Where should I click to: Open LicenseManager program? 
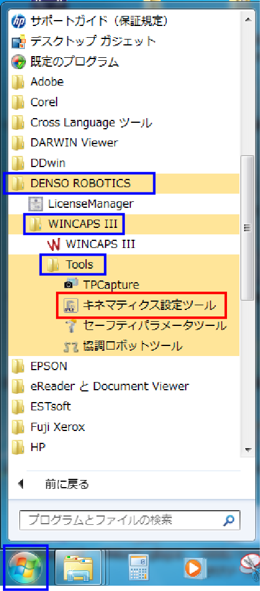[x=81, y=204]
